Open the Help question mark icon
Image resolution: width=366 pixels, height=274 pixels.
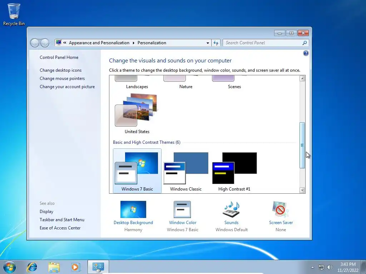(306, 53)
